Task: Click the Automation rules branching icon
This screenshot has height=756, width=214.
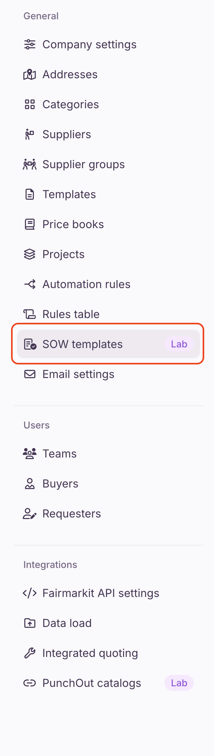Action: click(30, 284)
